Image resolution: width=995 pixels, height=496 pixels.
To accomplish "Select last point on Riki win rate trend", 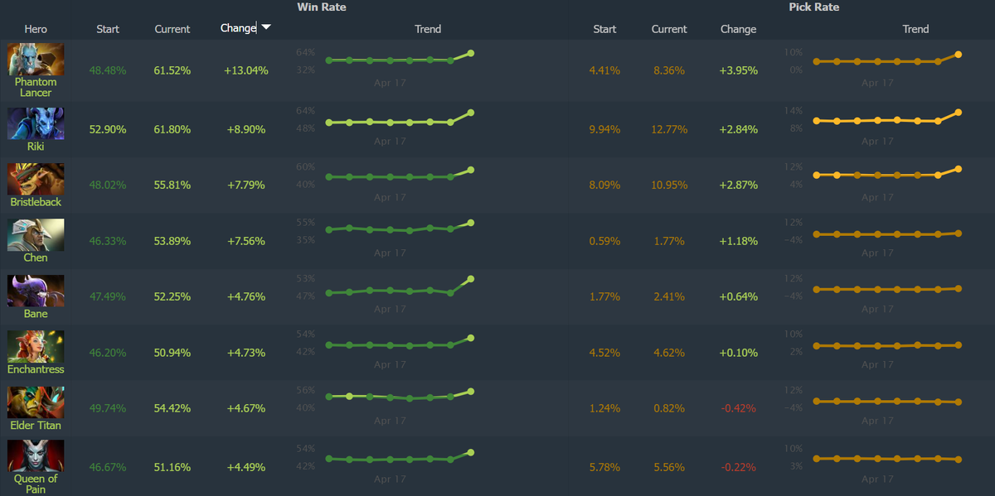I will (x=471, y=113).
